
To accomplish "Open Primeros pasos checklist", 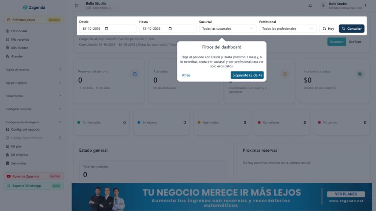I will [x=33, y=20].
